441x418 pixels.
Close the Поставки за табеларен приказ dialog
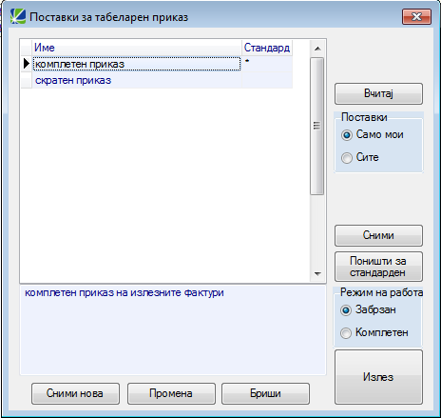point(416,16)
